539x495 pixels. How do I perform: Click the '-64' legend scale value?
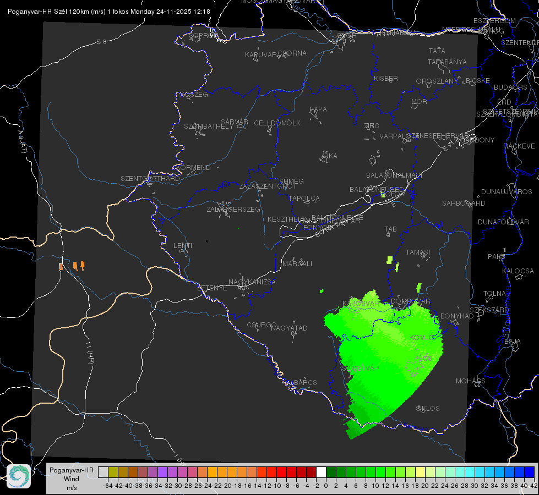[107, 486]
